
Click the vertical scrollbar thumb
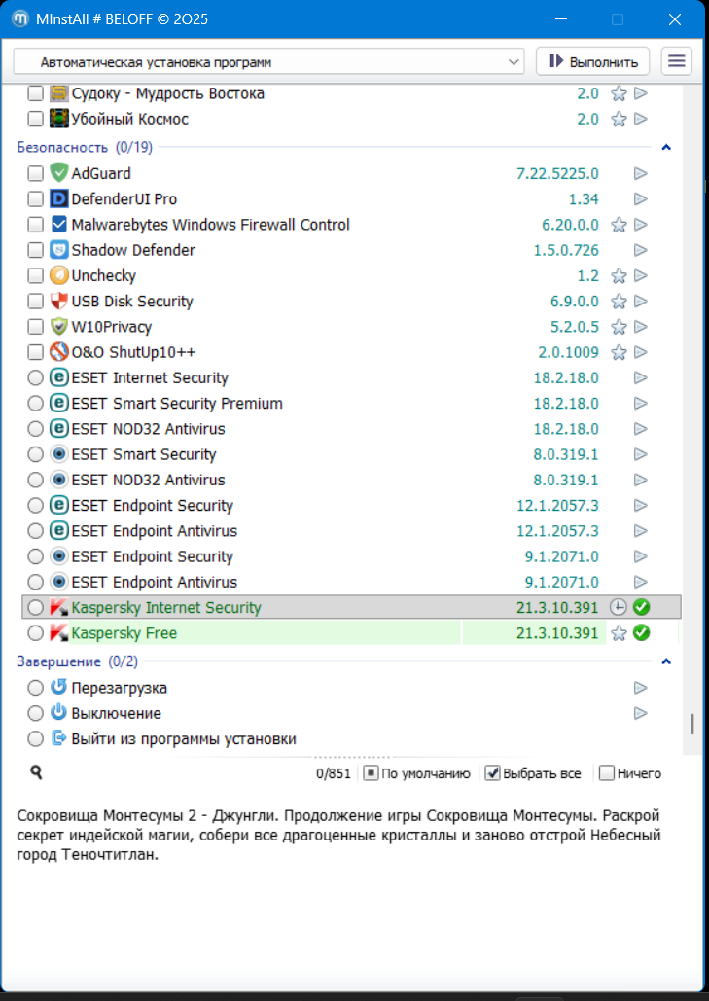(x=692, y=724)
